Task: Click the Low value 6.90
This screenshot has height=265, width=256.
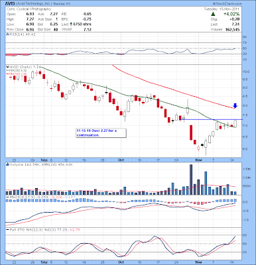Action: [30, 25]
